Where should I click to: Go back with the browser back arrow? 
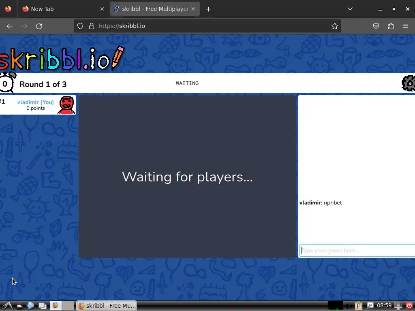[10, 26]
